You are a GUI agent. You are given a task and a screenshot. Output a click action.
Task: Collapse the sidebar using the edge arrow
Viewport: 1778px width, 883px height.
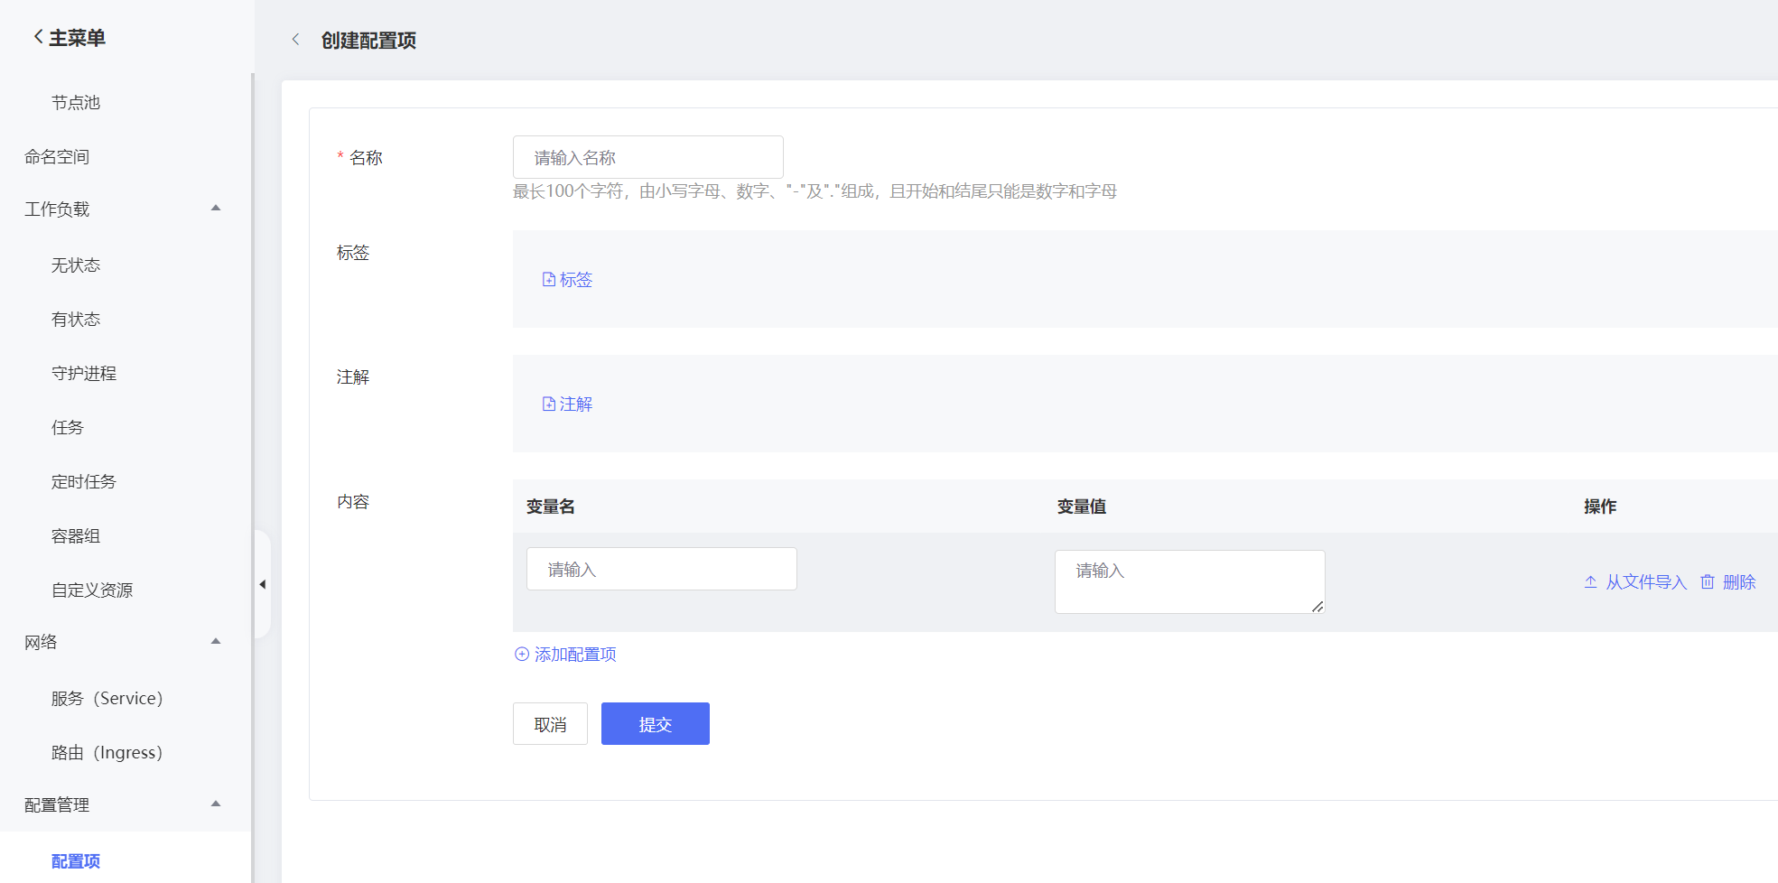click(x=263, y=584)
